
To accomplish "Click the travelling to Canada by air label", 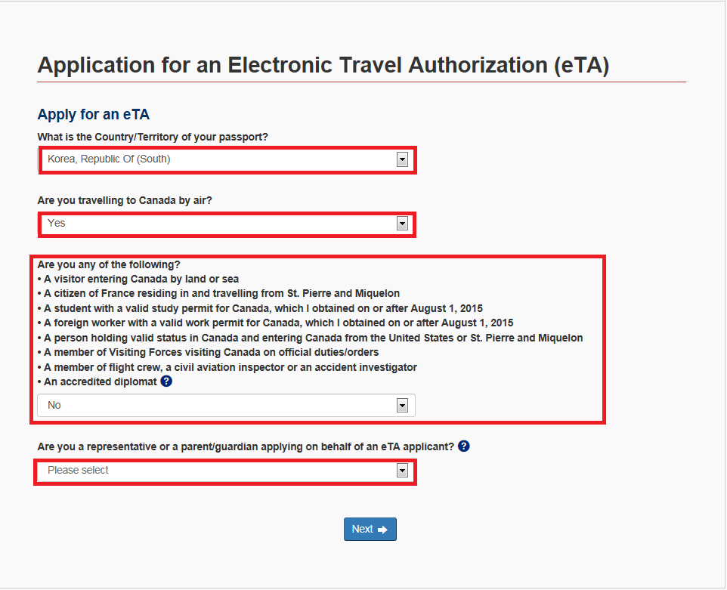I will (x=125, y=201).
